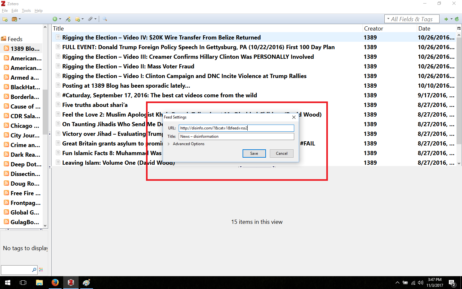Click the feed URL input field
The width and height of the screenshot is (462, 289).
pos(236,128)
